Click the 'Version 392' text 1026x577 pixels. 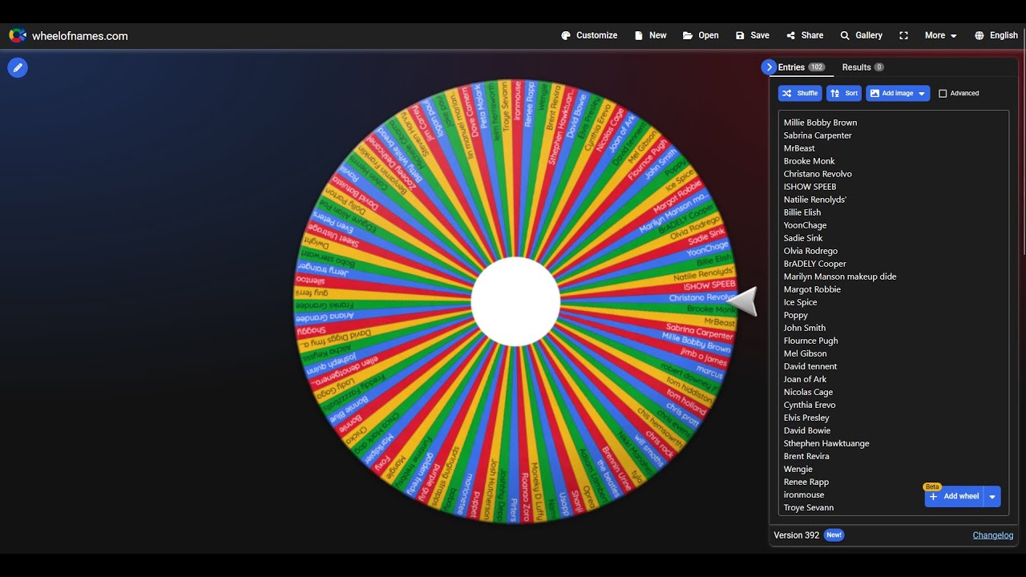point(797,535)
